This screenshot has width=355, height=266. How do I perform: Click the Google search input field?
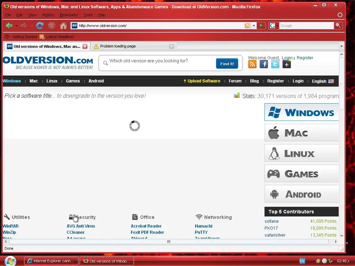[x=306, y=26]
